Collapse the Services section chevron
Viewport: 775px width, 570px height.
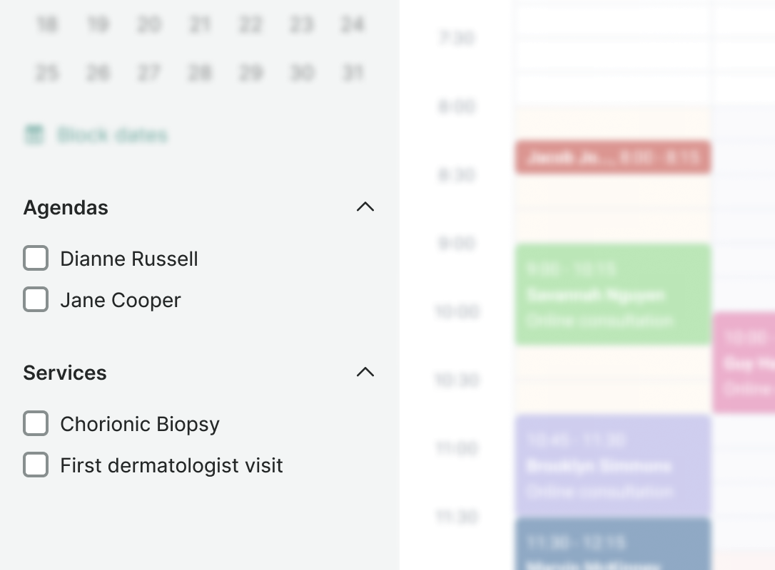pyautogui.click(x=365, y=373)
